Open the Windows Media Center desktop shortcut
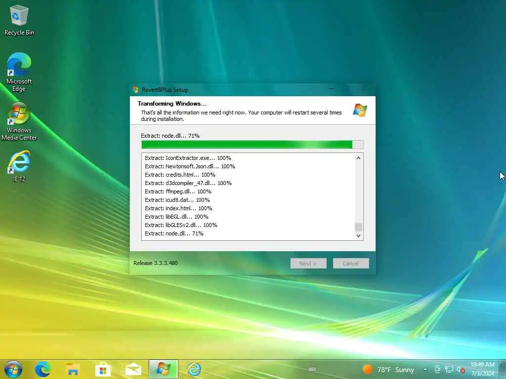The height and width of the screenshot is (379, 506). pyautogui.click(x=19, y=121)
